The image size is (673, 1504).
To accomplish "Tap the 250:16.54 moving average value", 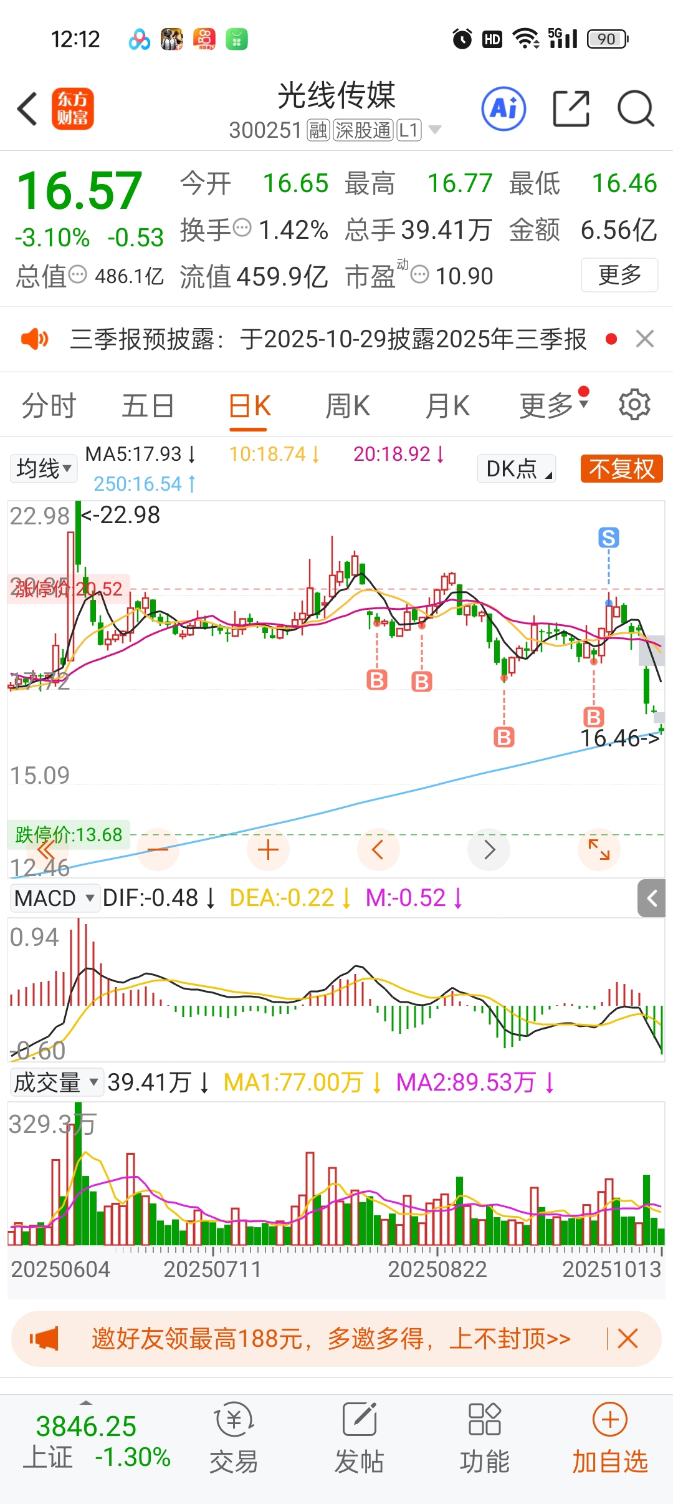I will tap(145, 484).
